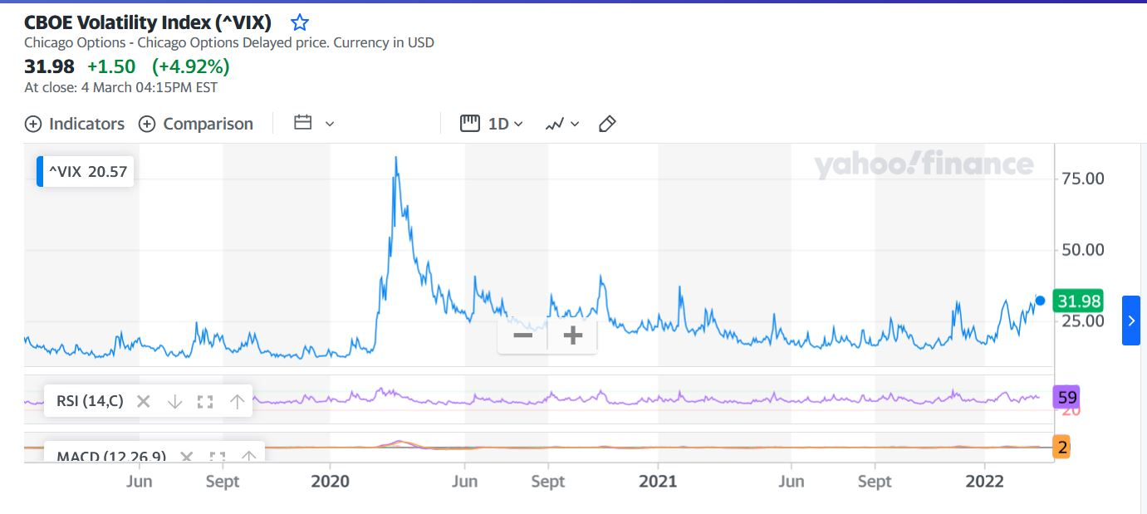Click the 2022 label on time axis
The height and width of the screenshot is (514, 1147).
point(984,481)
